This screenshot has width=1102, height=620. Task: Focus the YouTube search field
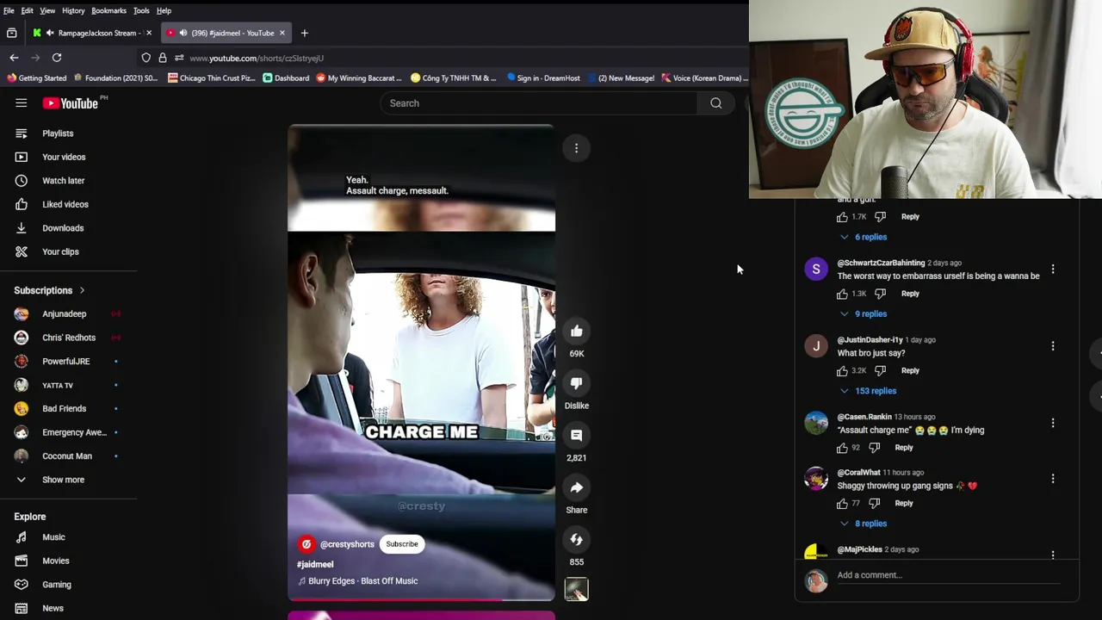[x=539, y=103]
